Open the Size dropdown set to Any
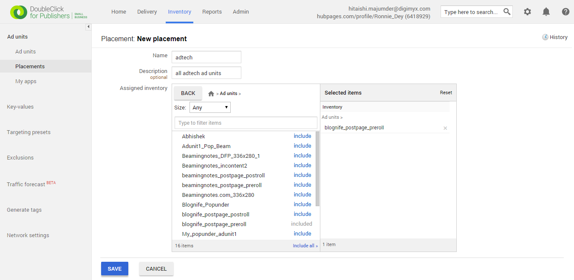This screenshot has width=574, height=280. [210, 107]
